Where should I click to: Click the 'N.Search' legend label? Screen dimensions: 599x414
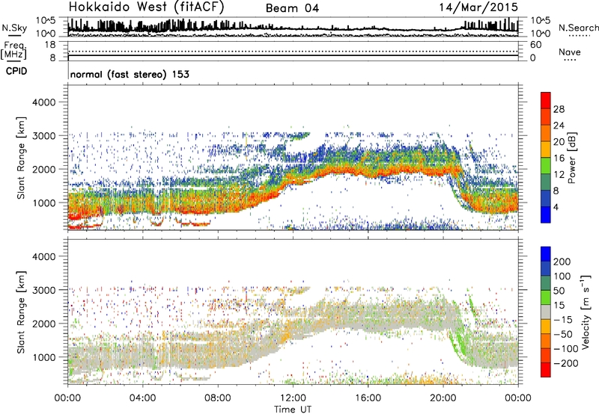[x=578, y=28]
